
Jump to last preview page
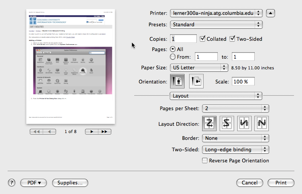(x=104, y=131)
